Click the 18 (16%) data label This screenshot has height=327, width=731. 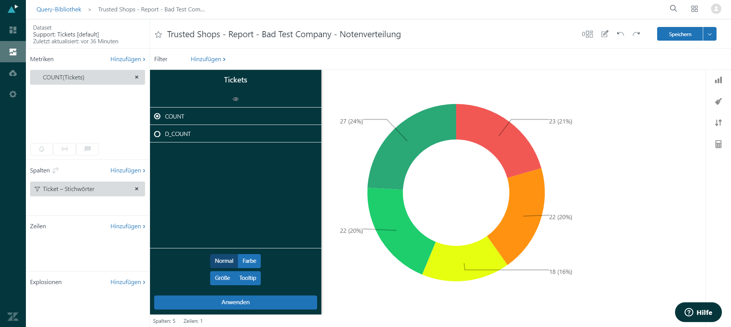click(560, 272)
